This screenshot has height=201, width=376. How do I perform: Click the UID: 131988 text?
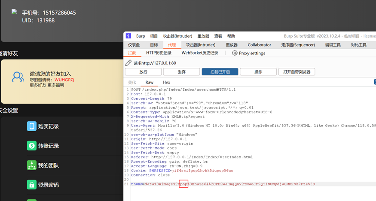pos(38,21)
